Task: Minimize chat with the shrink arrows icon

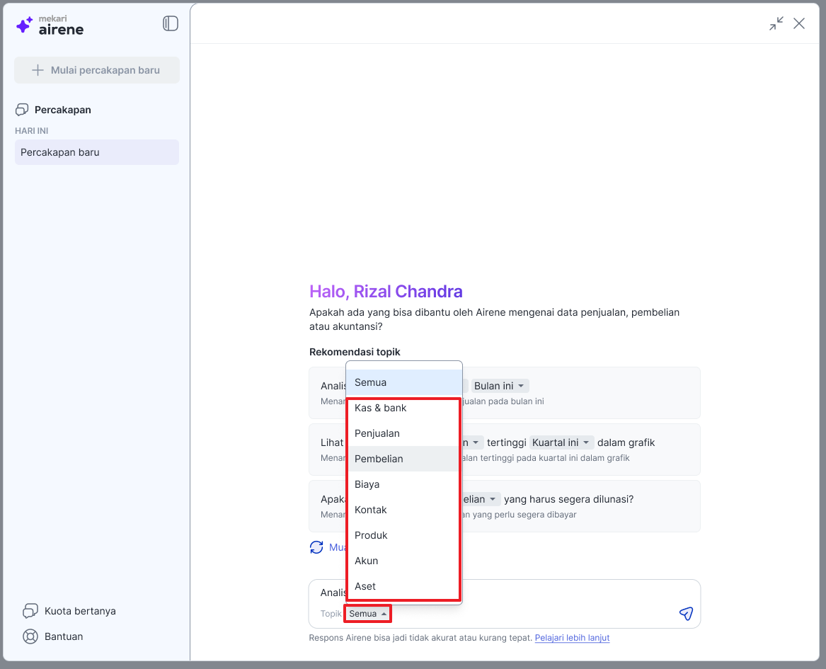Action: (776, 23)
